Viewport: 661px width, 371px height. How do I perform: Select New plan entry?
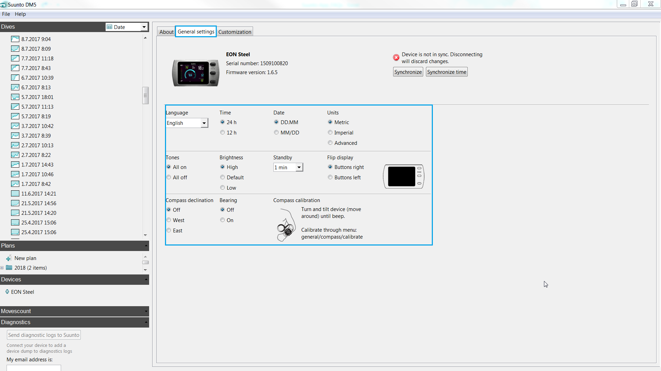[25, 258]
